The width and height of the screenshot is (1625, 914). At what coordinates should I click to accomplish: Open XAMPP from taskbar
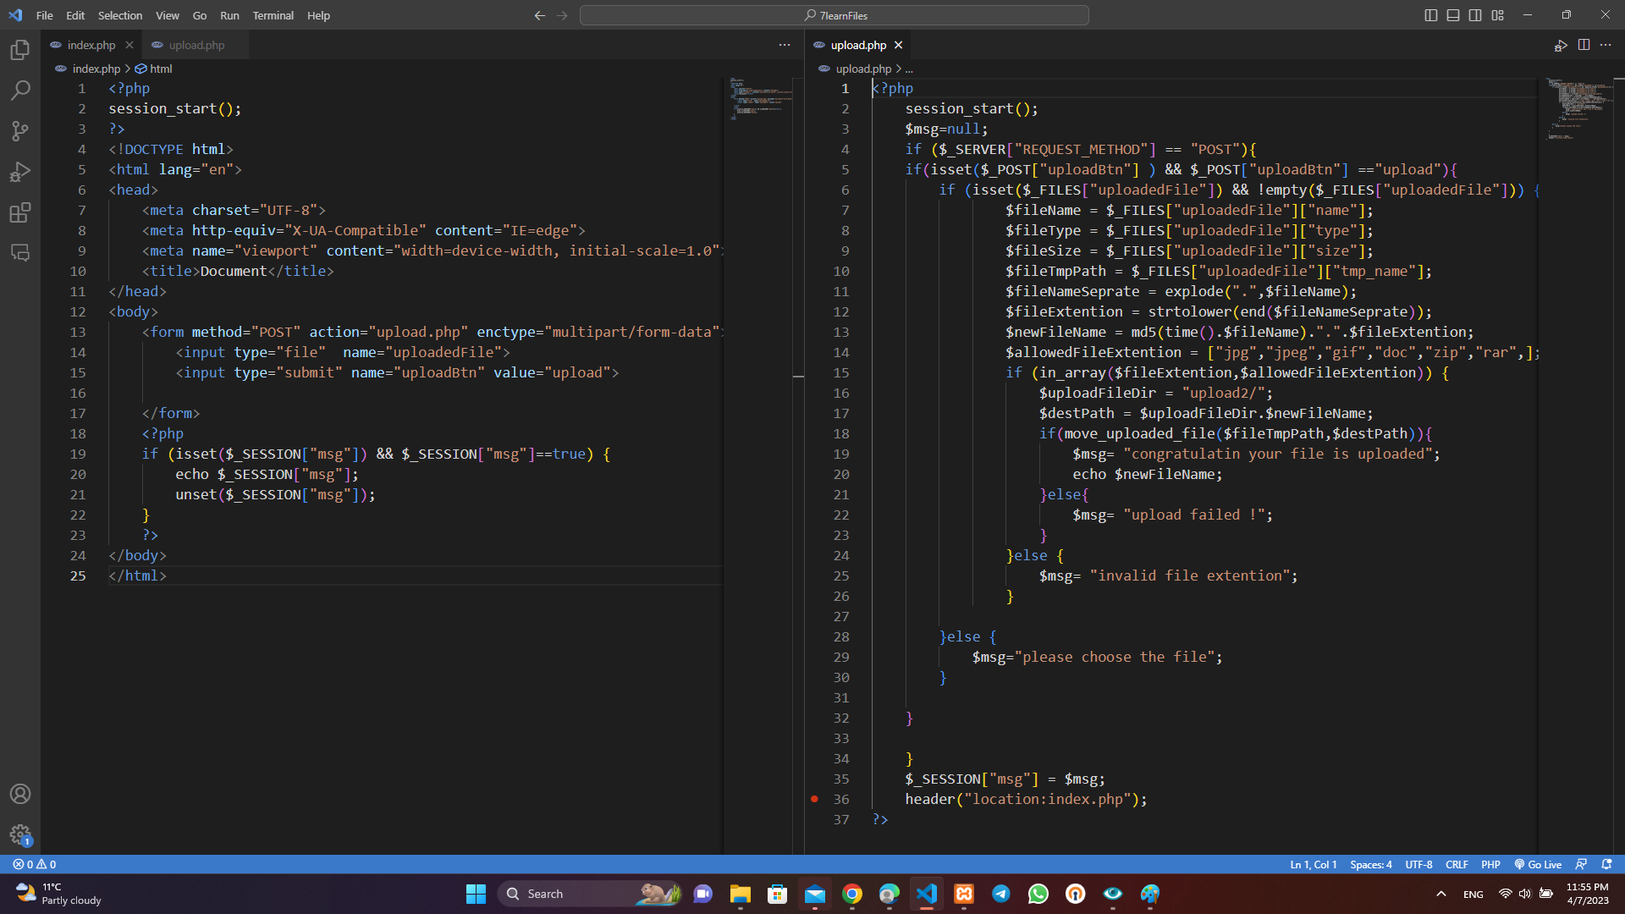point(964,894)
